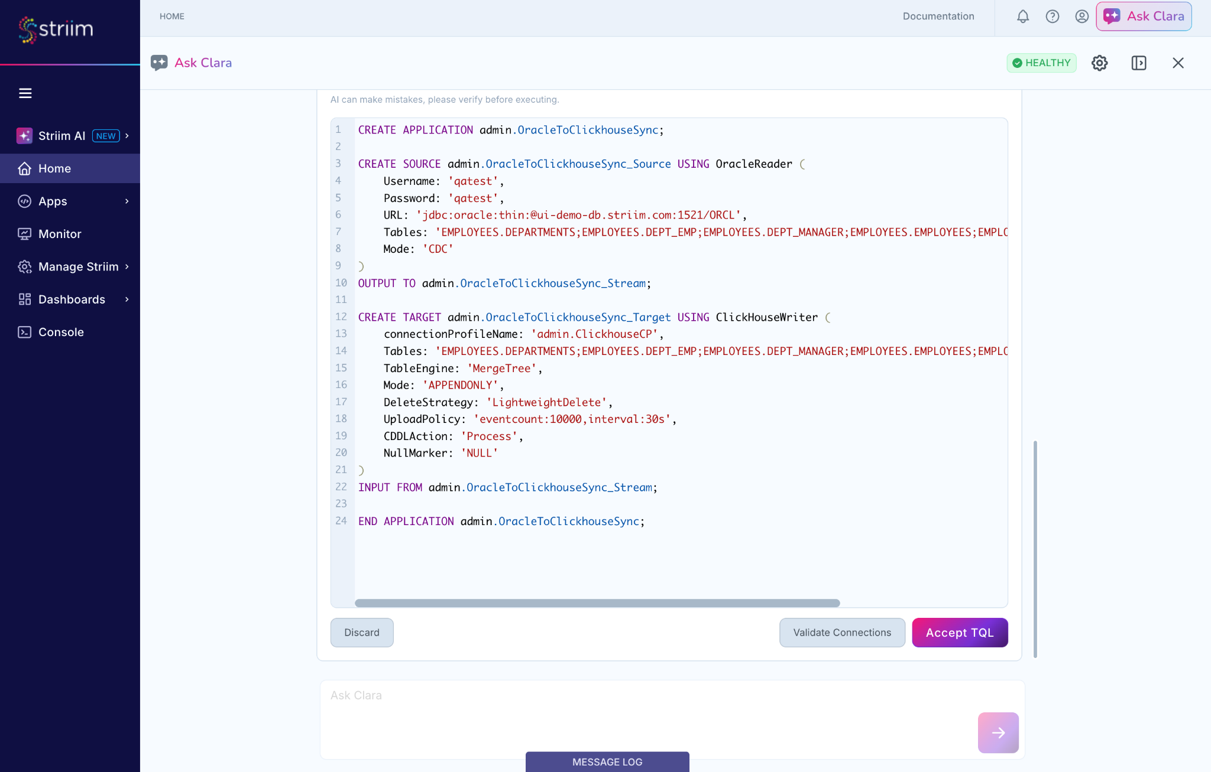Expand the Manage Striim chevron
Screen dimensions: 1211x772
pos(127,266)
